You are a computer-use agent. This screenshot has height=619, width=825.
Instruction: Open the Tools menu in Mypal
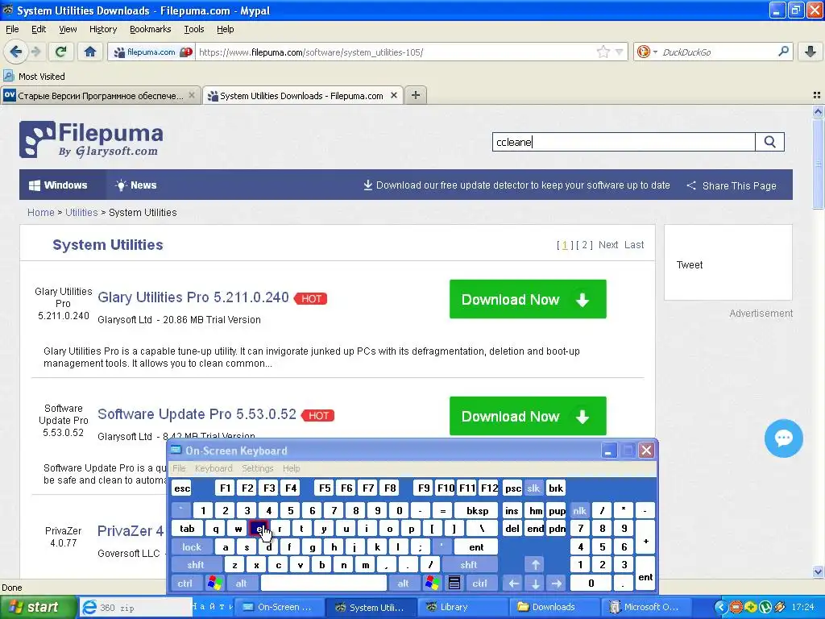tap(194, 29)
